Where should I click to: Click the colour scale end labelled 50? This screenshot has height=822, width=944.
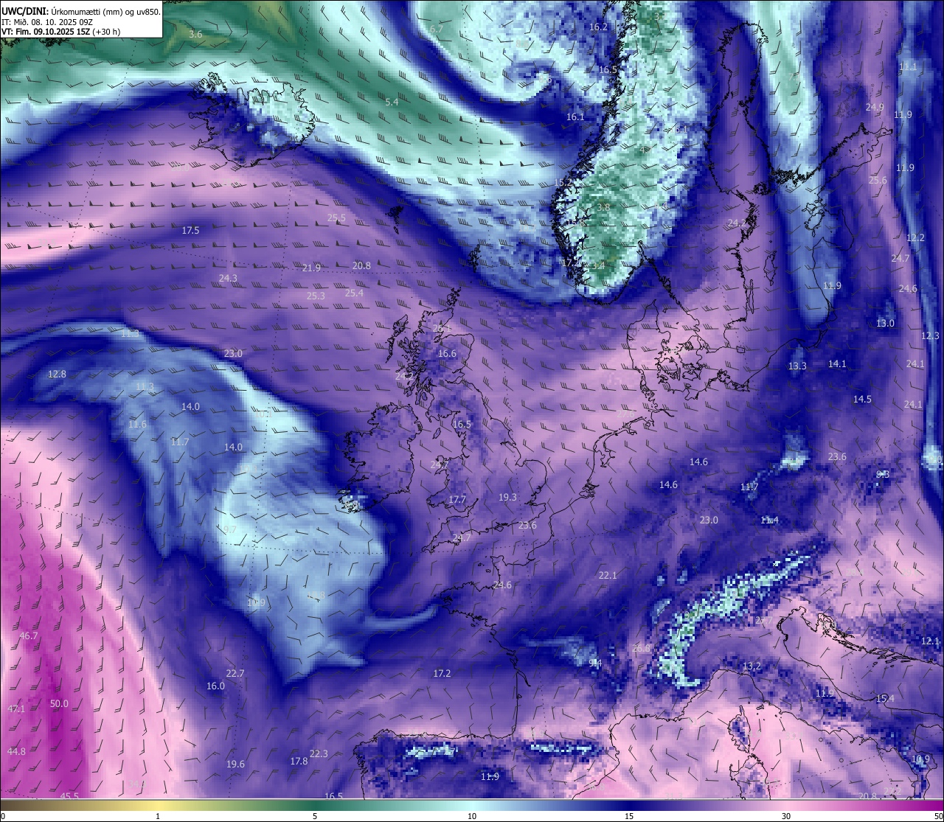click(x=938, y=816)
